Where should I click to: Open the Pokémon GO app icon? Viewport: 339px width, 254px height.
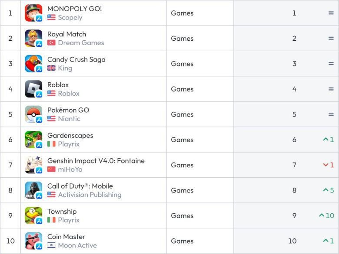(x=33, y=114)
